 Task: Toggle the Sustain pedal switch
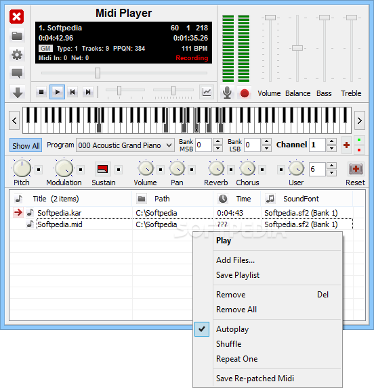103,169
